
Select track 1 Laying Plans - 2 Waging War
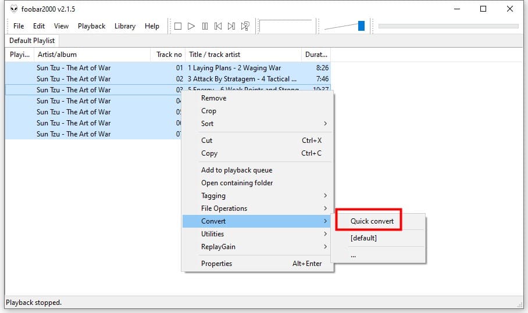point(234,68)
